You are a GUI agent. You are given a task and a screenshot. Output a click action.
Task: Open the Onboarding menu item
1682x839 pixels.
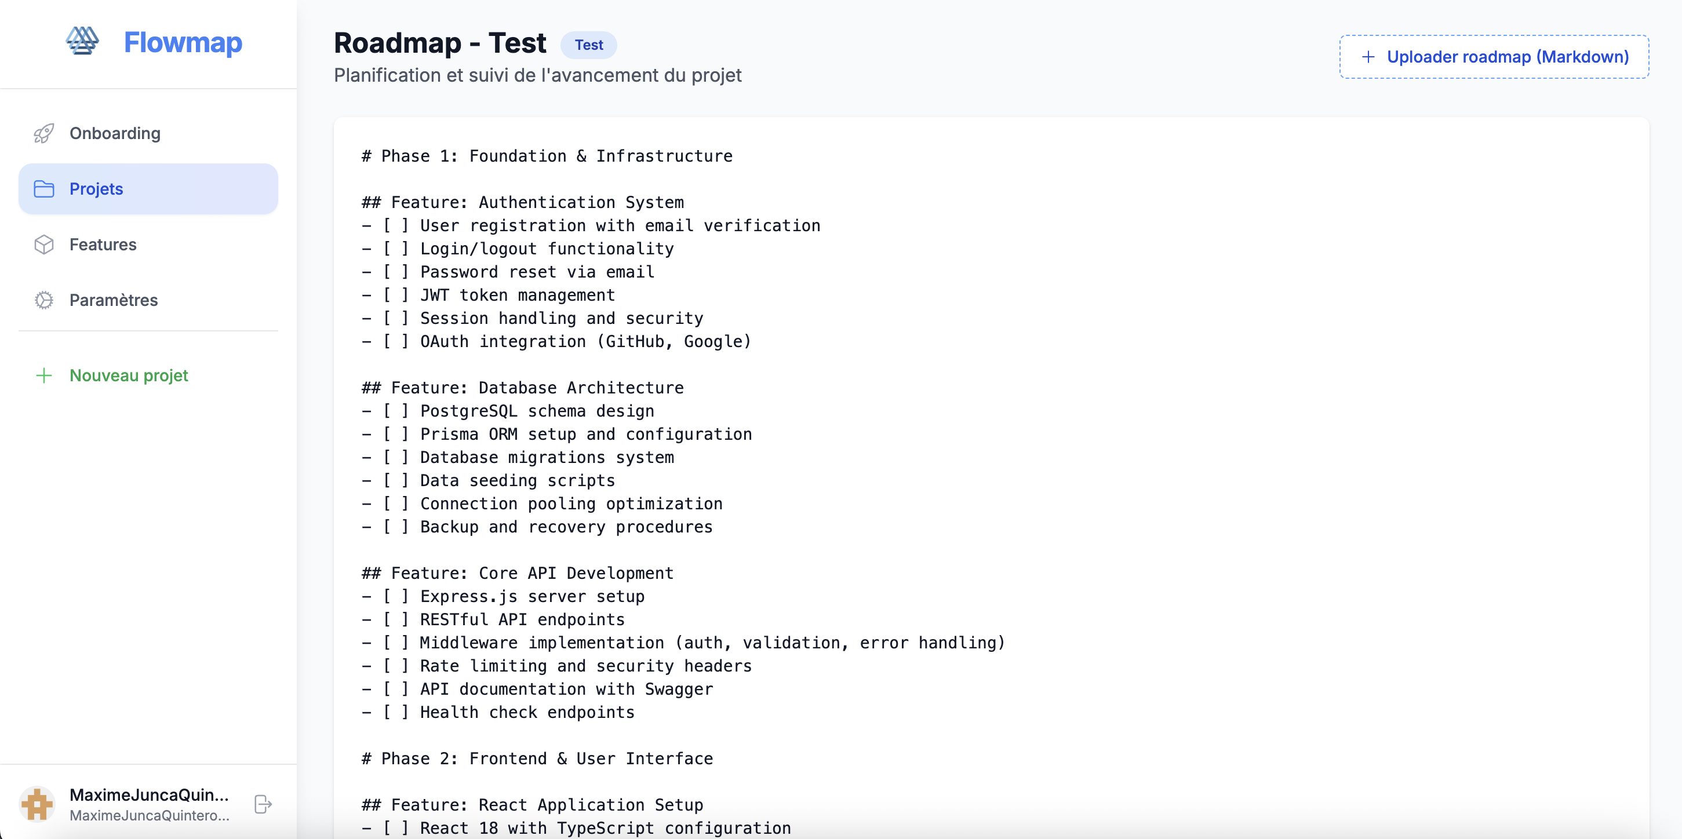[115, 133]
